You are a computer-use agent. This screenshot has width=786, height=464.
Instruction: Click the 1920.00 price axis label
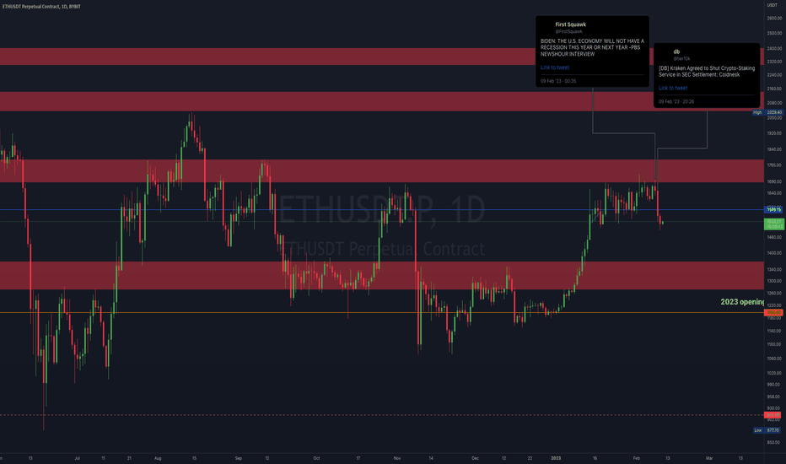[774, 133]
